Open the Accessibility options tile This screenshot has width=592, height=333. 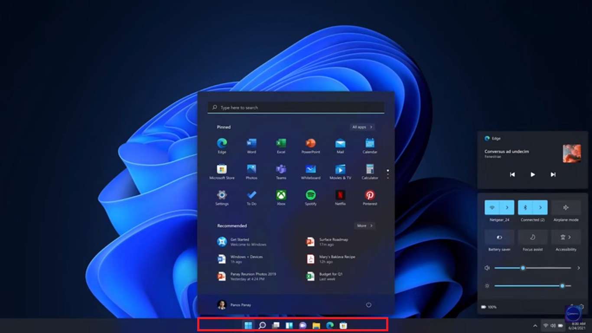coord(566,237)
